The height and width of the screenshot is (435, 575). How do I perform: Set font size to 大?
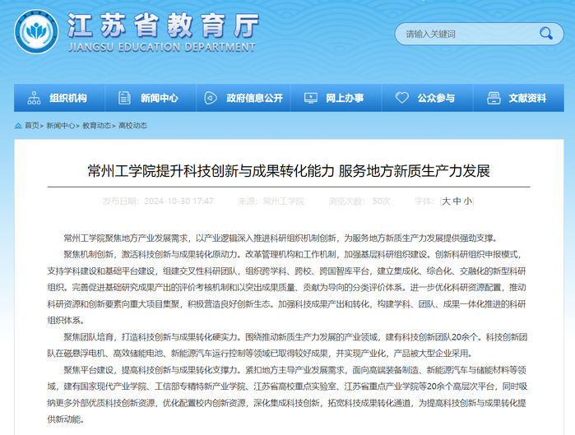tap(446, 201)
